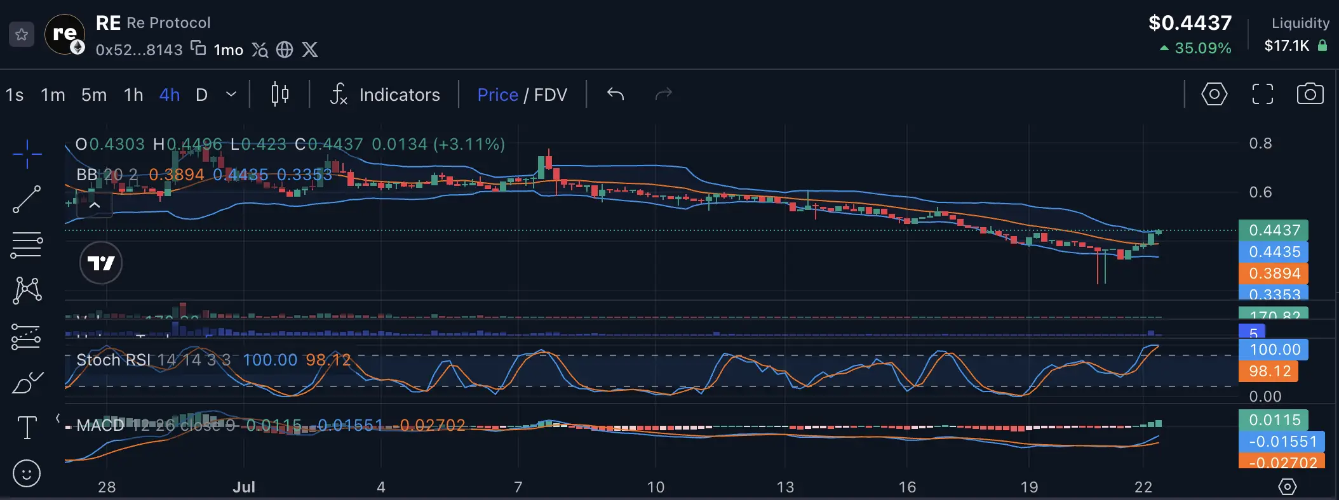Switch to the 1h timeframe
The width and height of the screenshot is (1339, 500).
coord(133,95)
